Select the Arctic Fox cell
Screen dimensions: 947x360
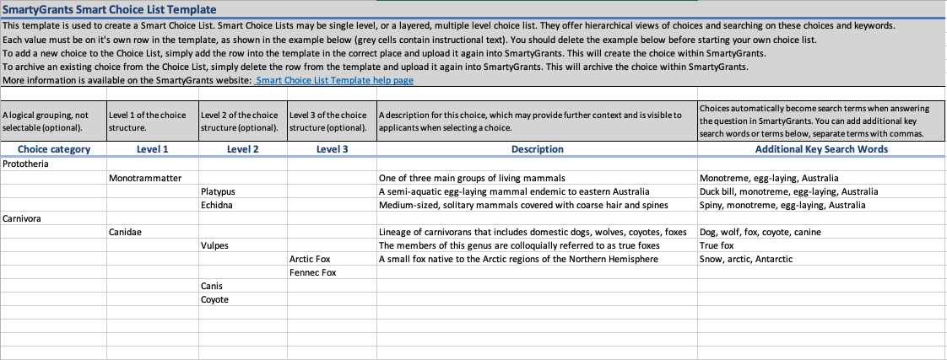[x=311, y=259]
